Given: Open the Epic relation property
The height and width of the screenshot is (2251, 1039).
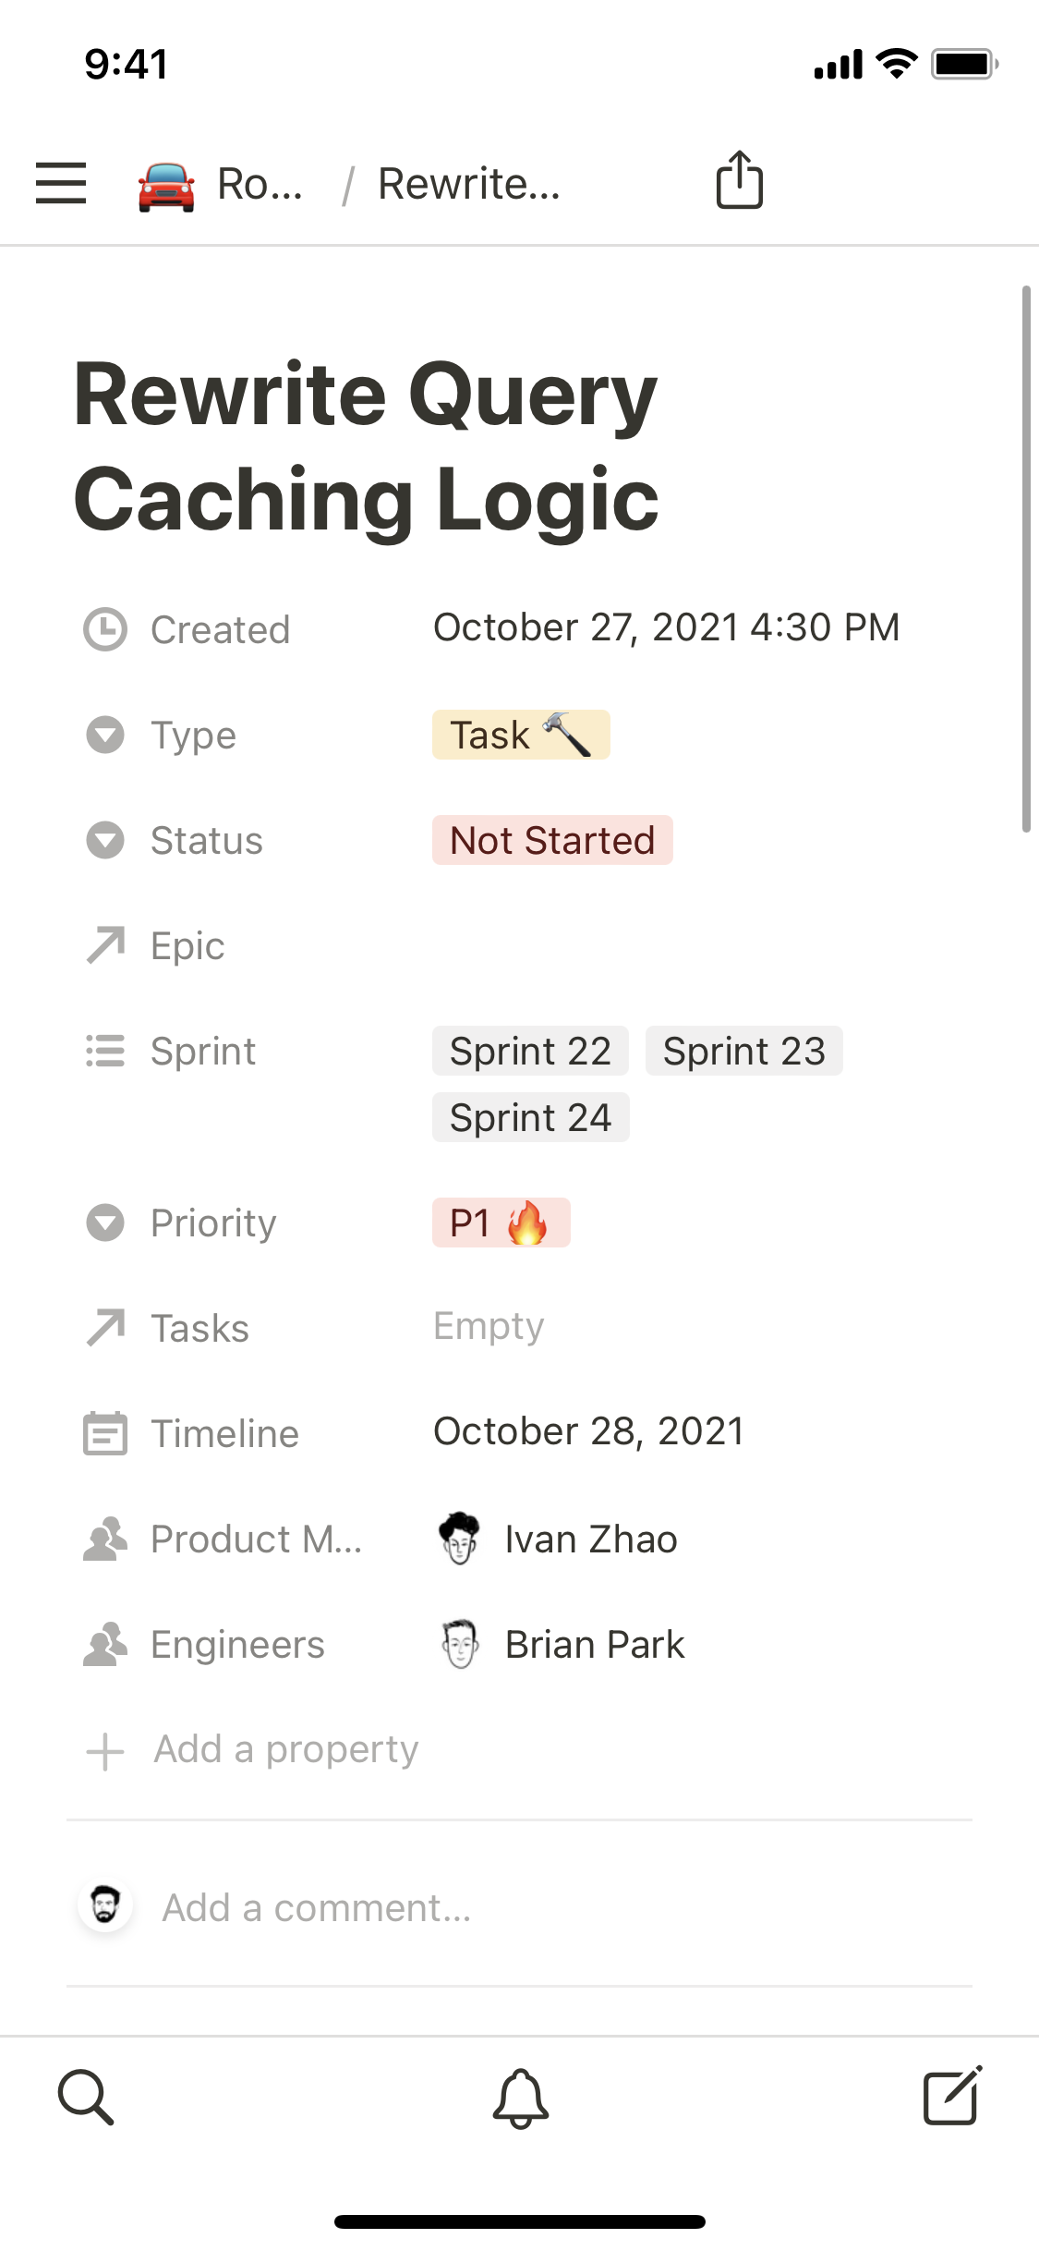Looking at the screenshot, I should pyautogui.click(x=187, y=946).
